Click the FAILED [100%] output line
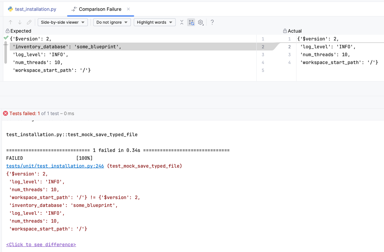The width and height of the screenshot is (384, 252). [x=49, y=158]
